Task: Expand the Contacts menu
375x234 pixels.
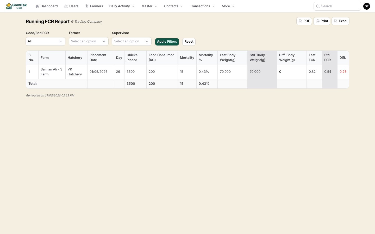Action: [x=173, y=6]
